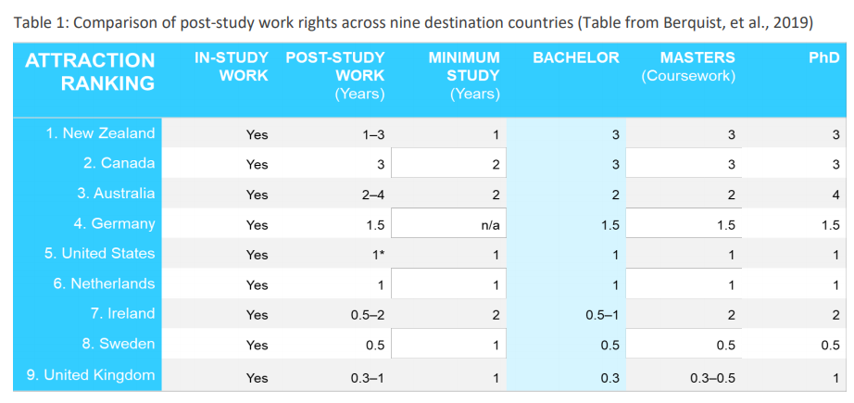The image size is (854, 403).
Task: Select the Canada row label
Action: point(119,164)
